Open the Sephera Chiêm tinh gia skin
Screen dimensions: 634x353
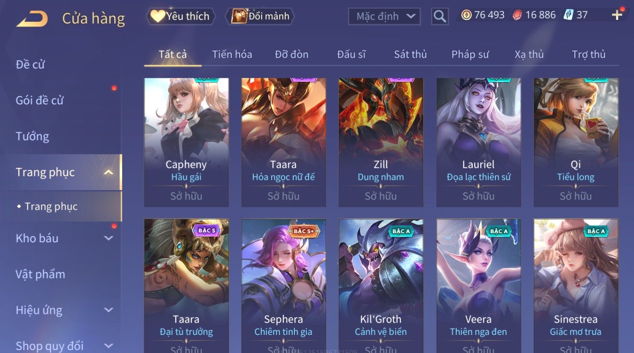(284, 286)
